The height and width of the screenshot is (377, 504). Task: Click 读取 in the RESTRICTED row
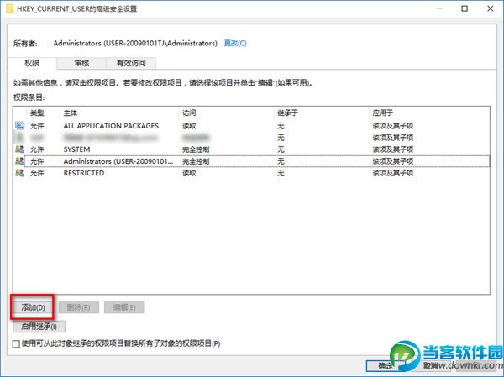189,173
